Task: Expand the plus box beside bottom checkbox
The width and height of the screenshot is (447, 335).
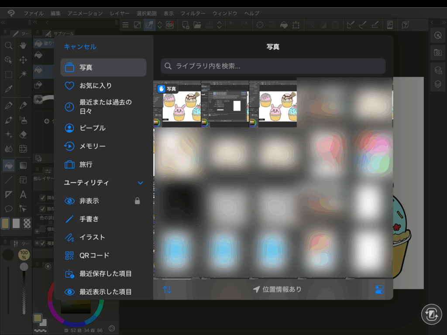Action: click(x=37, y=243)
